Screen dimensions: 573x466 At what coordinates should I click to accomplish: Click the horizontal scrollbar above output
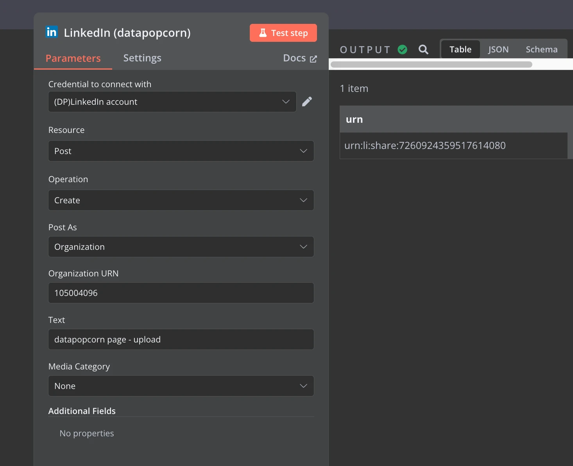[x=431, y=65]
